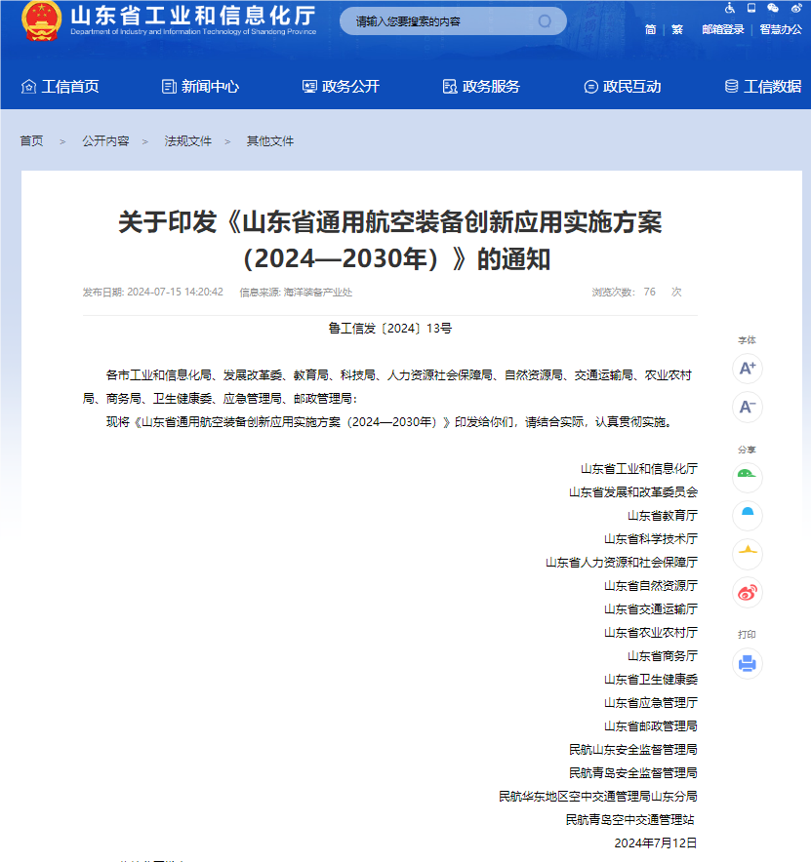811x862 pixels.
Task: Open the accessibility wheelchair icon
Action: (730, 8)
